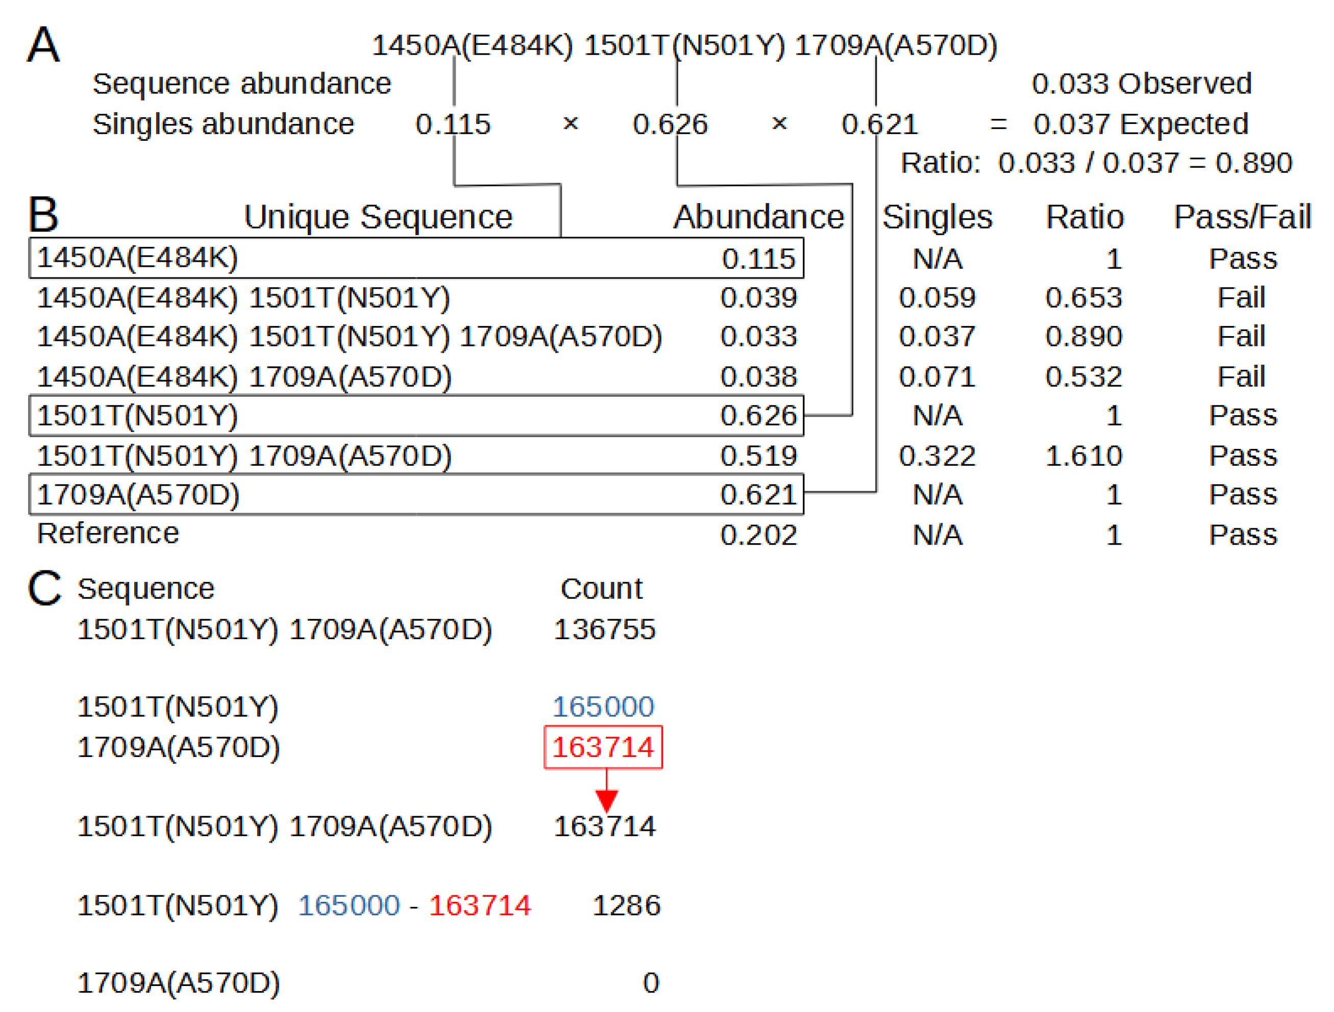Click the Ratio calculation 0.033 / 0.037
Image resolution: width=1334 pixels, height=1012 pixels.
1082,162
